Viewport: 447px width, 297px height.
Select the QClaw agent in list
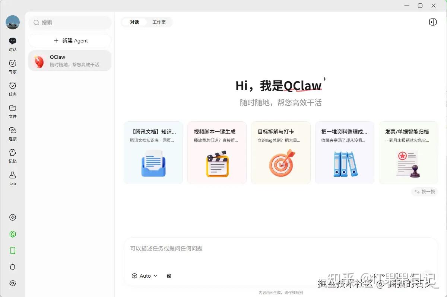click(70, 61)
